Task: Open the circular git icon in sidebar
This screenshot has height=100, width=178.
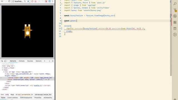Action: click(x=175, y=34)
